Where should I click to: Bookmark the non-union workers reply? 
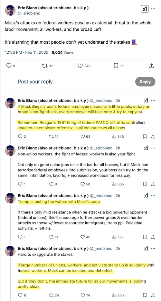click(145, 184)
